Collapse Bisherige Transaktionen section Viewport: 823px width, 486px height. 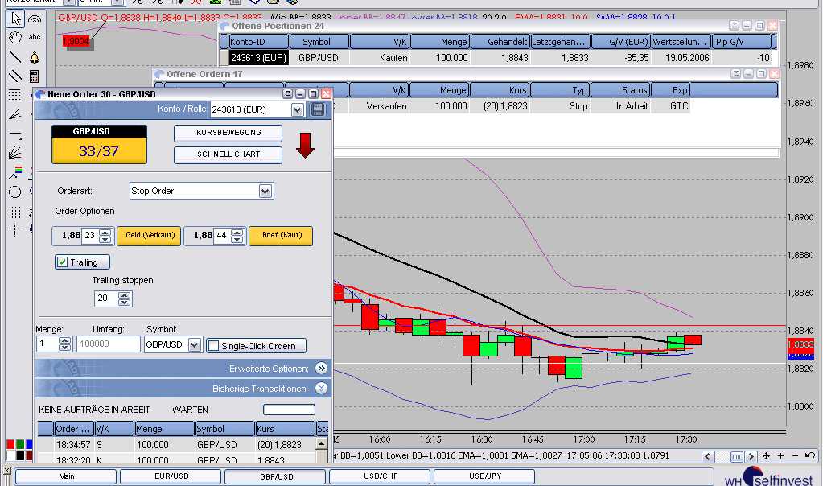click(x=321, y=389)
